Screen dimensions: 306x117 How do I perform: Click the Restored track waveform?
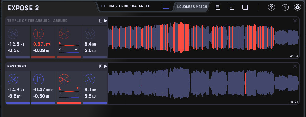[x=204, y=83]
